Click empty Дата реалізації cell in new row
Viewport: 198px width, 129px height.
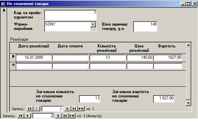34,66
